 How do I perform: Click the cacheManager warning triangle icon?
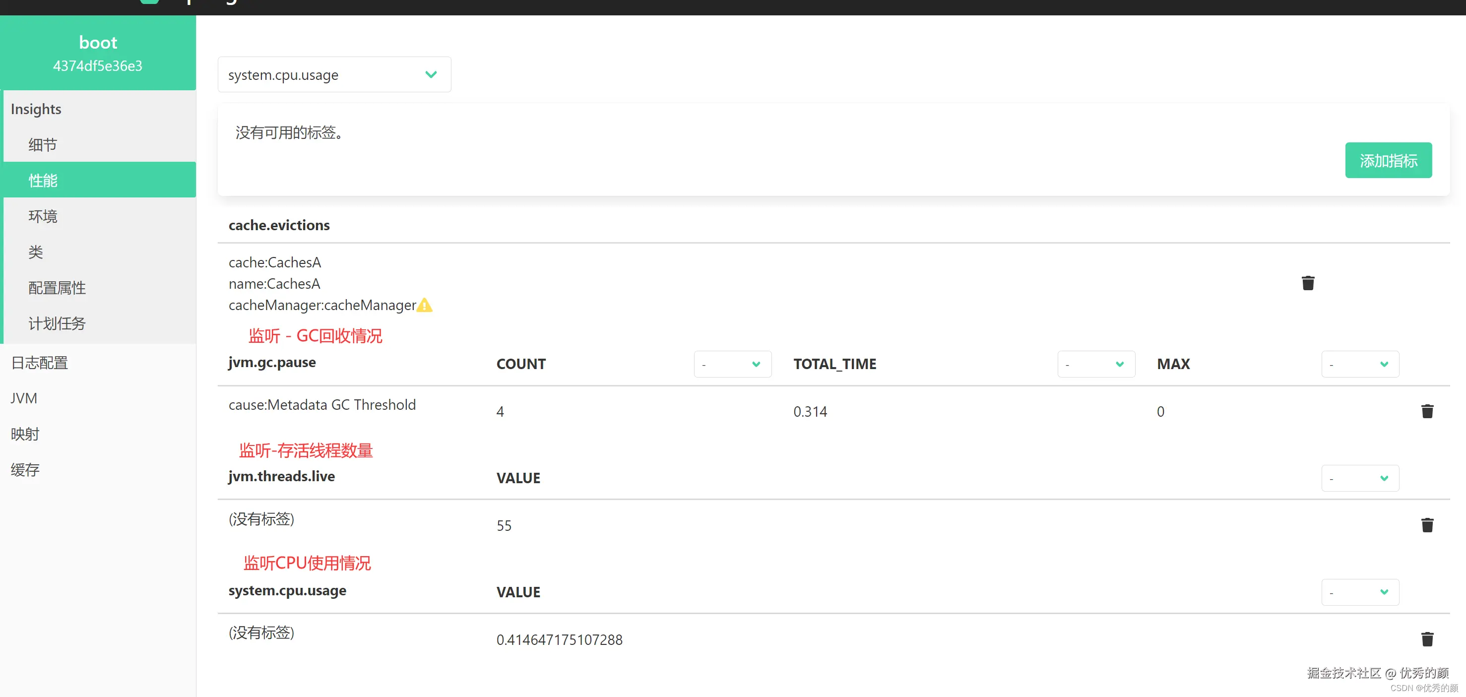[425, 306]
